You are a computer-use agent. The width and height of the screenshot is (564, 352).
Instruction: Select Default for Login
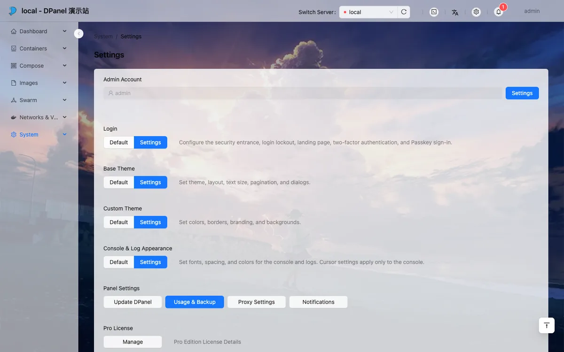(x=119, y=142)
